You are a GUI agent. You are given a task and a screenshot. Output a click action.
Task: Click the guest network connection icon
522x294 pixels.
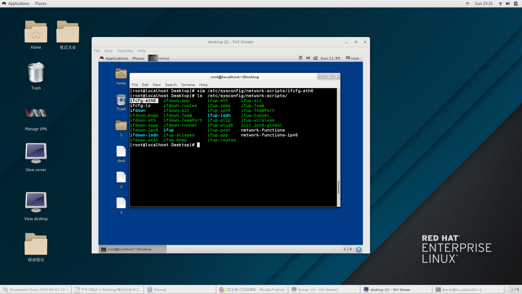point(315,58)
